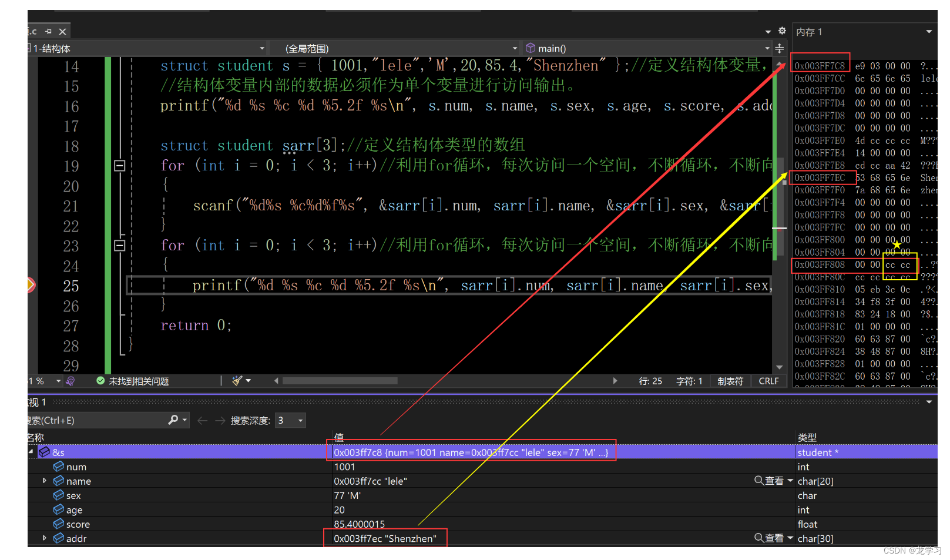Click the name field icon
The width and height of the screenshot is (950, 560).
(59, 481)
